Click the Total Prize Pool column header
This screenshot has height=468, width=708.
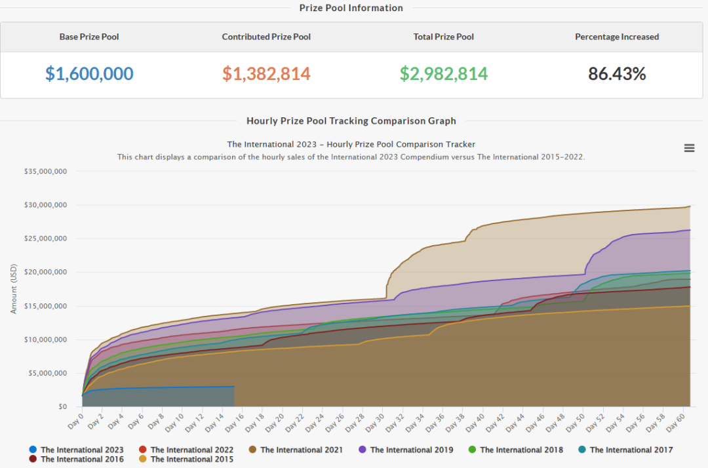(443, 37)
